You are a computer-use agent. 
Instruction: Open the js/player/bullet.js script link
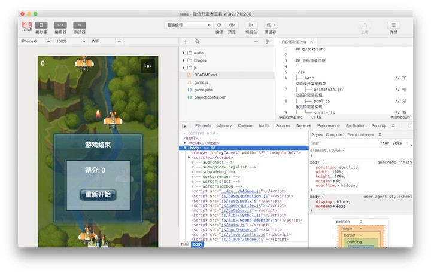[244, 234]
